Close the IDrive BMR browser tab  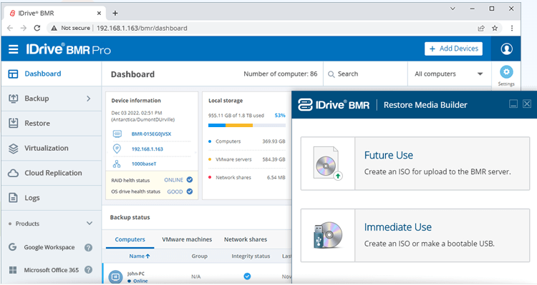[99, 13]
